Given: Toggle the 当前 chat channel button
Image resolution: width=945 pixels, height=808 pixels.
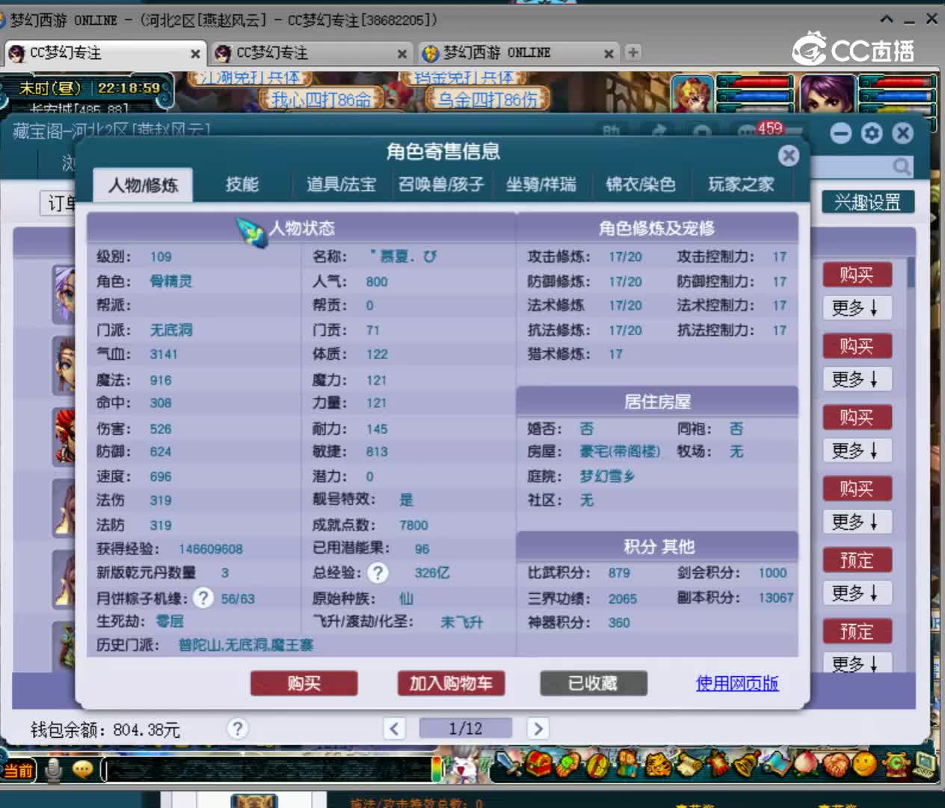Looking at the screenshot, I should click(x=18, y=770).
